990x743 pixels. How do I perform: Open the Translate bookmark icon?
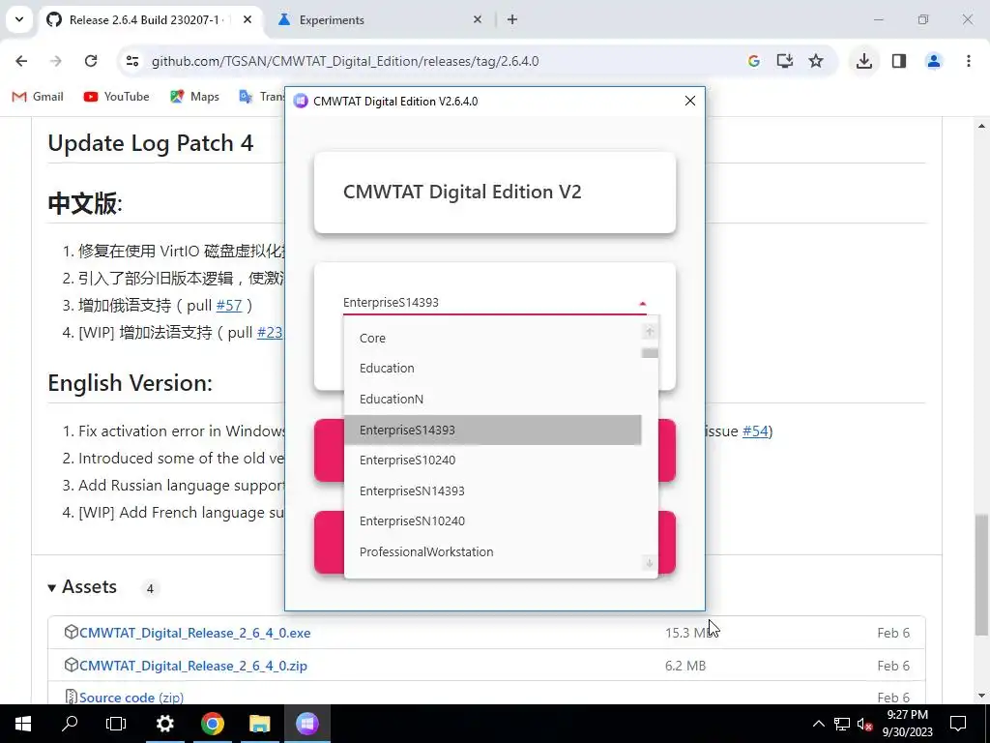point(246,97)
